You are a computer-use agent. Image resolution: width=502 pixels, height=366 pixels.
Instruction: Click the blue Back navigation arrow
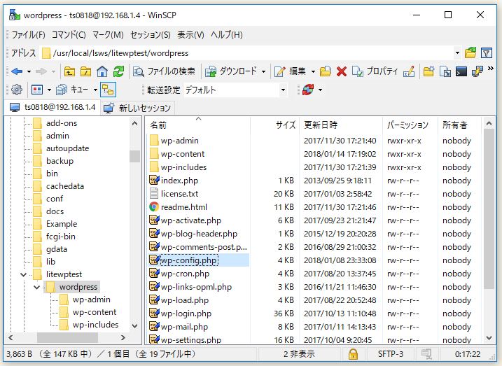point(17,71)
